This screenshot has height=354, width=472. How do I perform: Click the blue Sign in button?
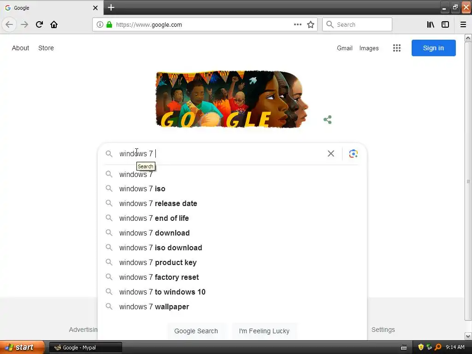[x=433, y=48]
